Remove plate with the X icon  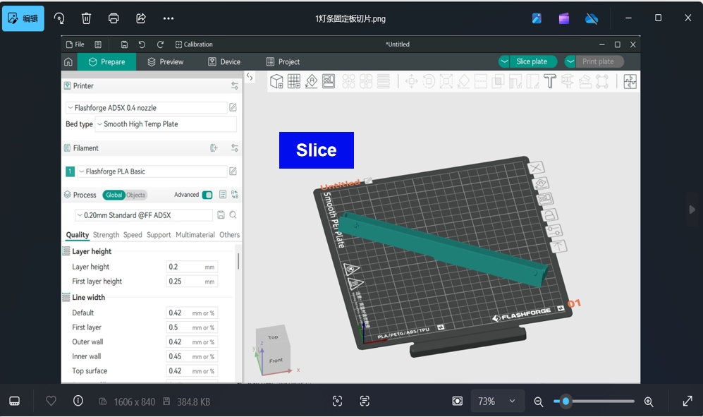click(x=536, y=168)
